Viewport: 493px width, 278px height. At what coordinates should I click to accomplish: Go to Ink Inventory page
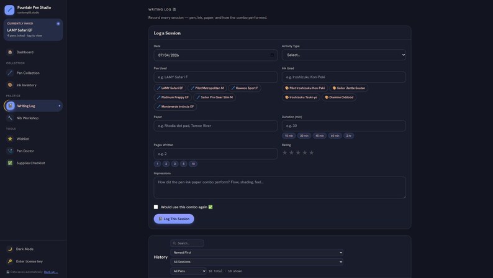pos(33,85)
